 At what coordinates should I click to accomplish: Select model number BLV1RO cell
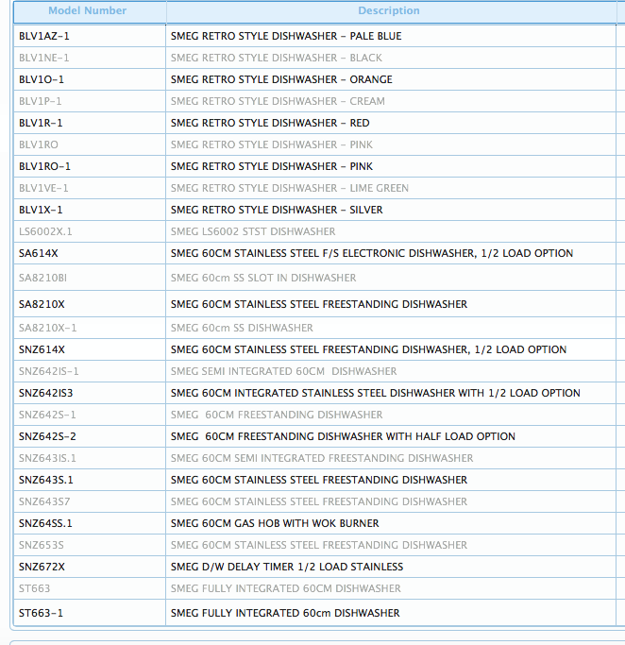pos(90,144)
